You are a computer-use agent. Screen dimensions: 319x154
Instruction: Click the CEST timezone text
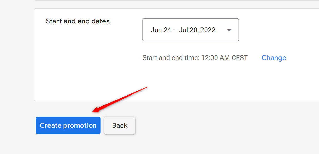click(x=239, y=58)
